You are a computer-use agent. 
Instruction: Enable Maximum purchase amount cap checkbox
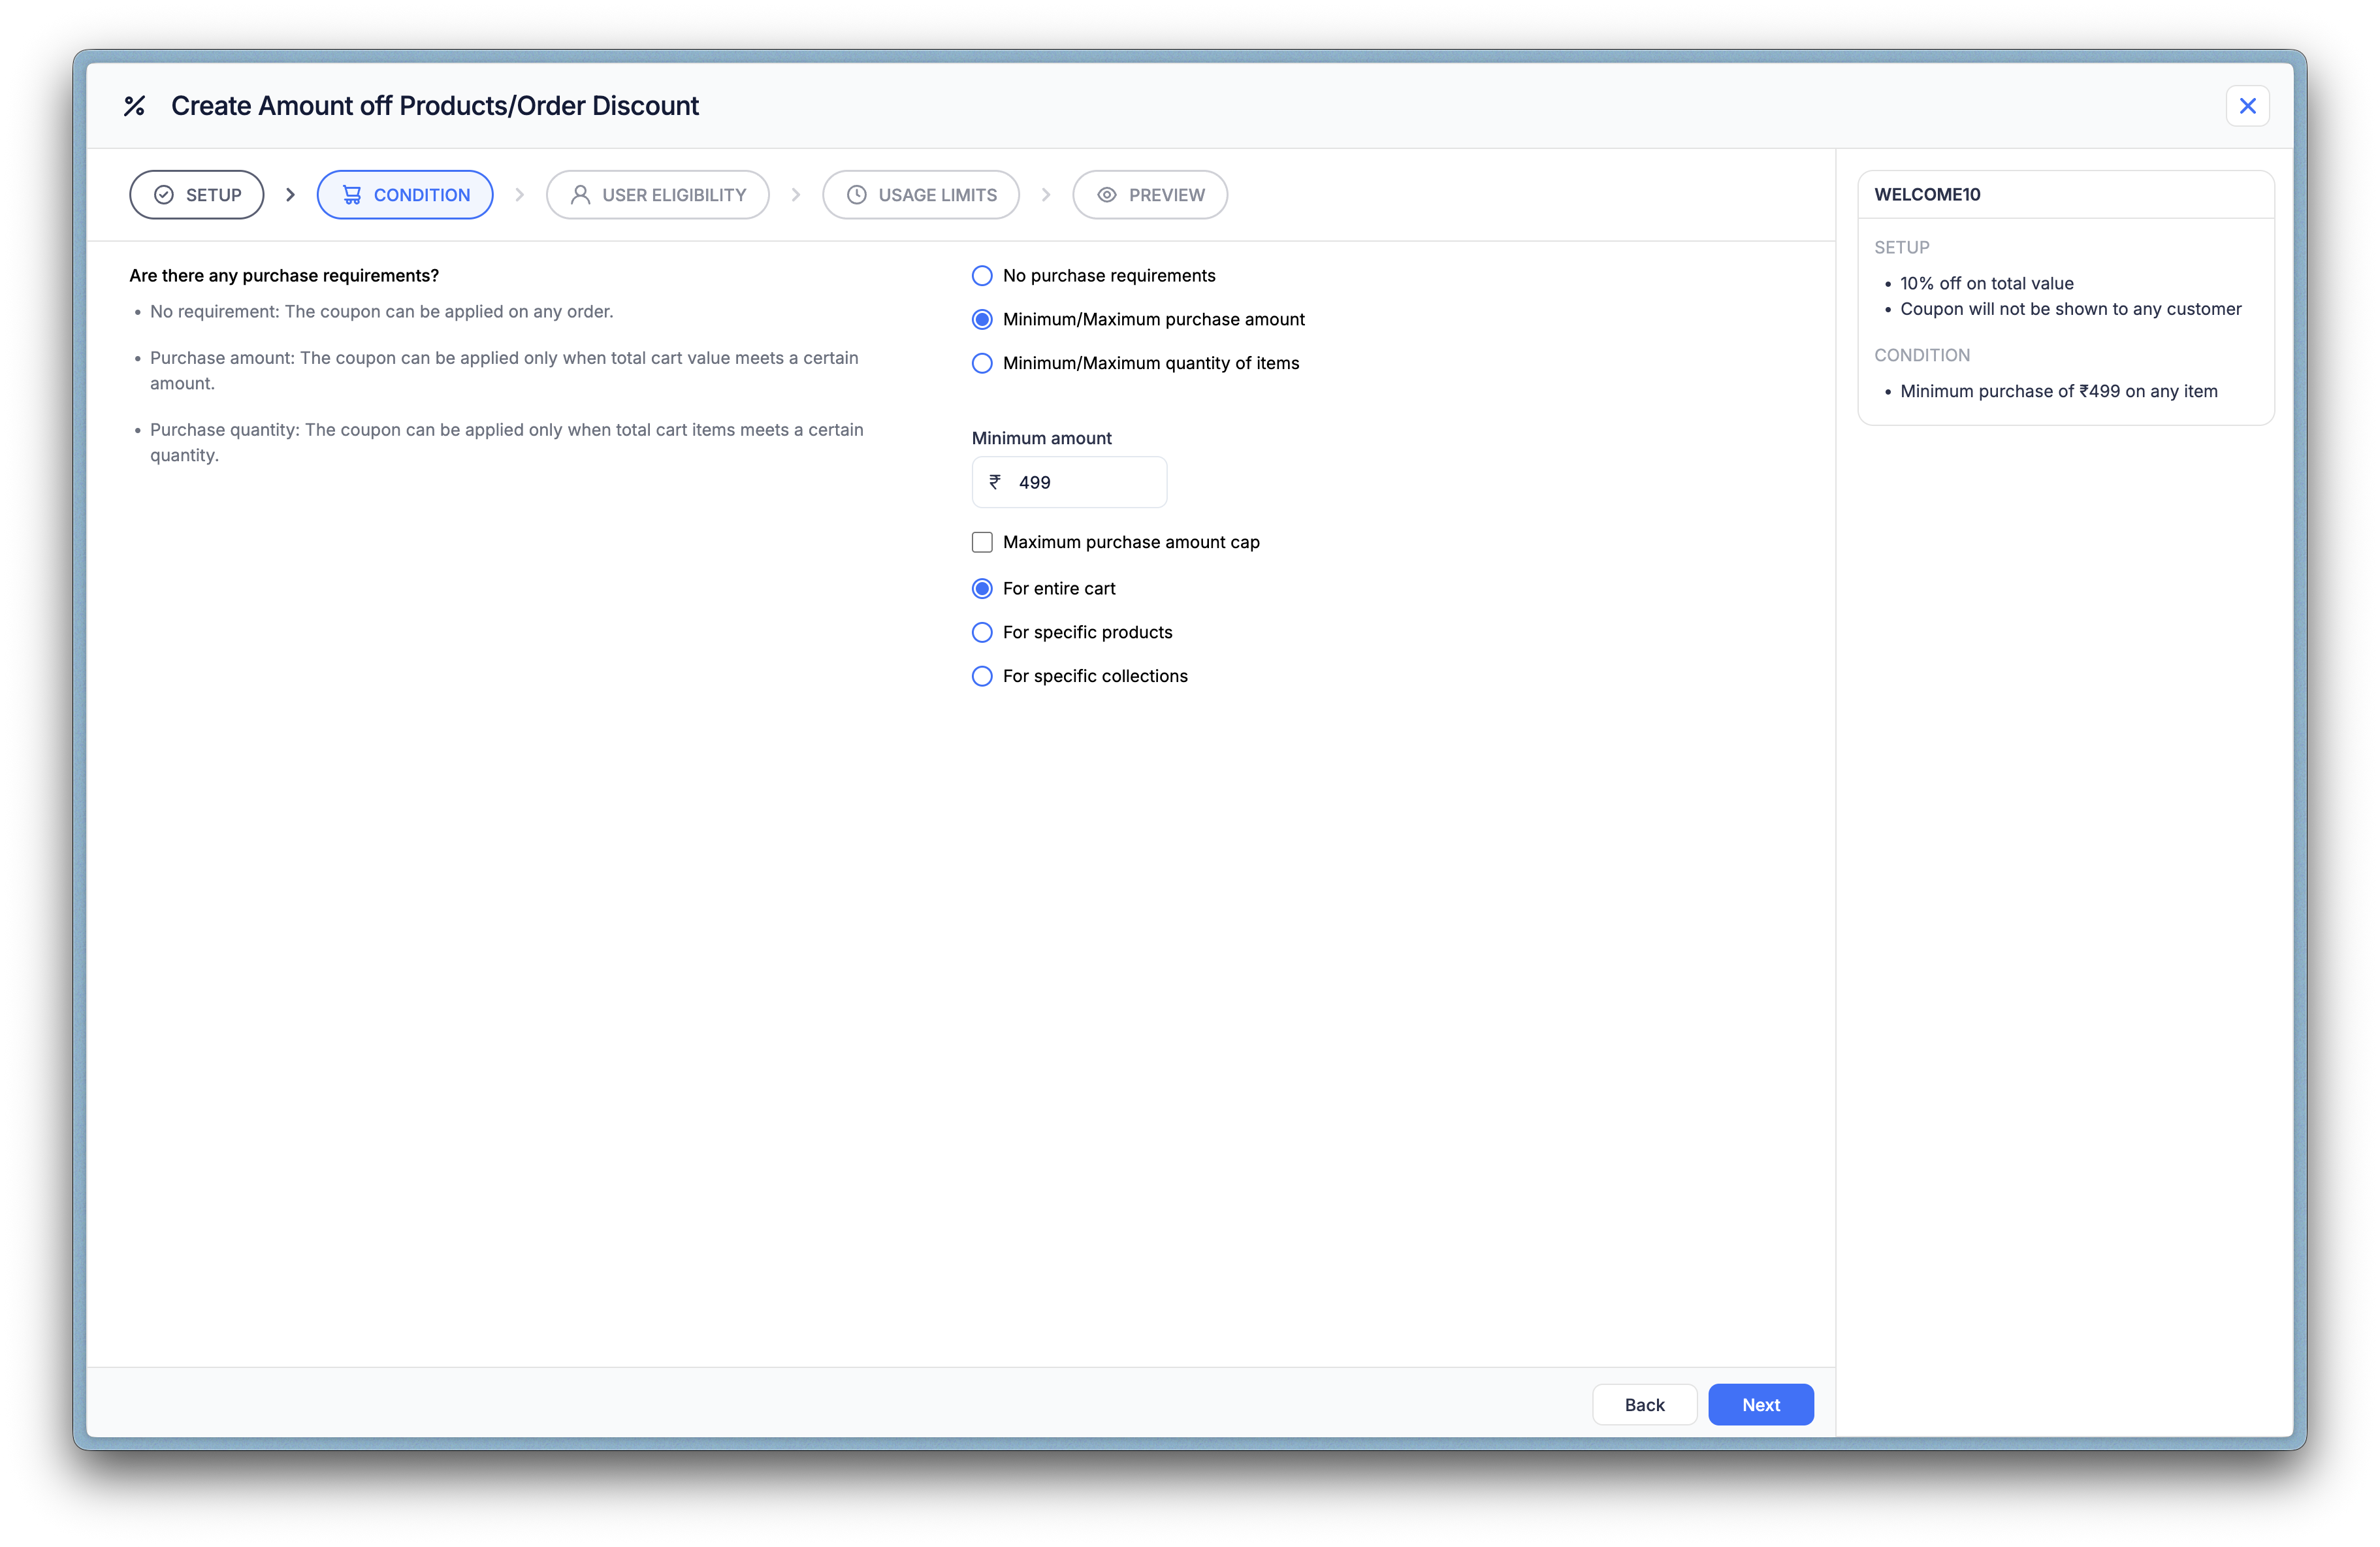tap(982, 542)
